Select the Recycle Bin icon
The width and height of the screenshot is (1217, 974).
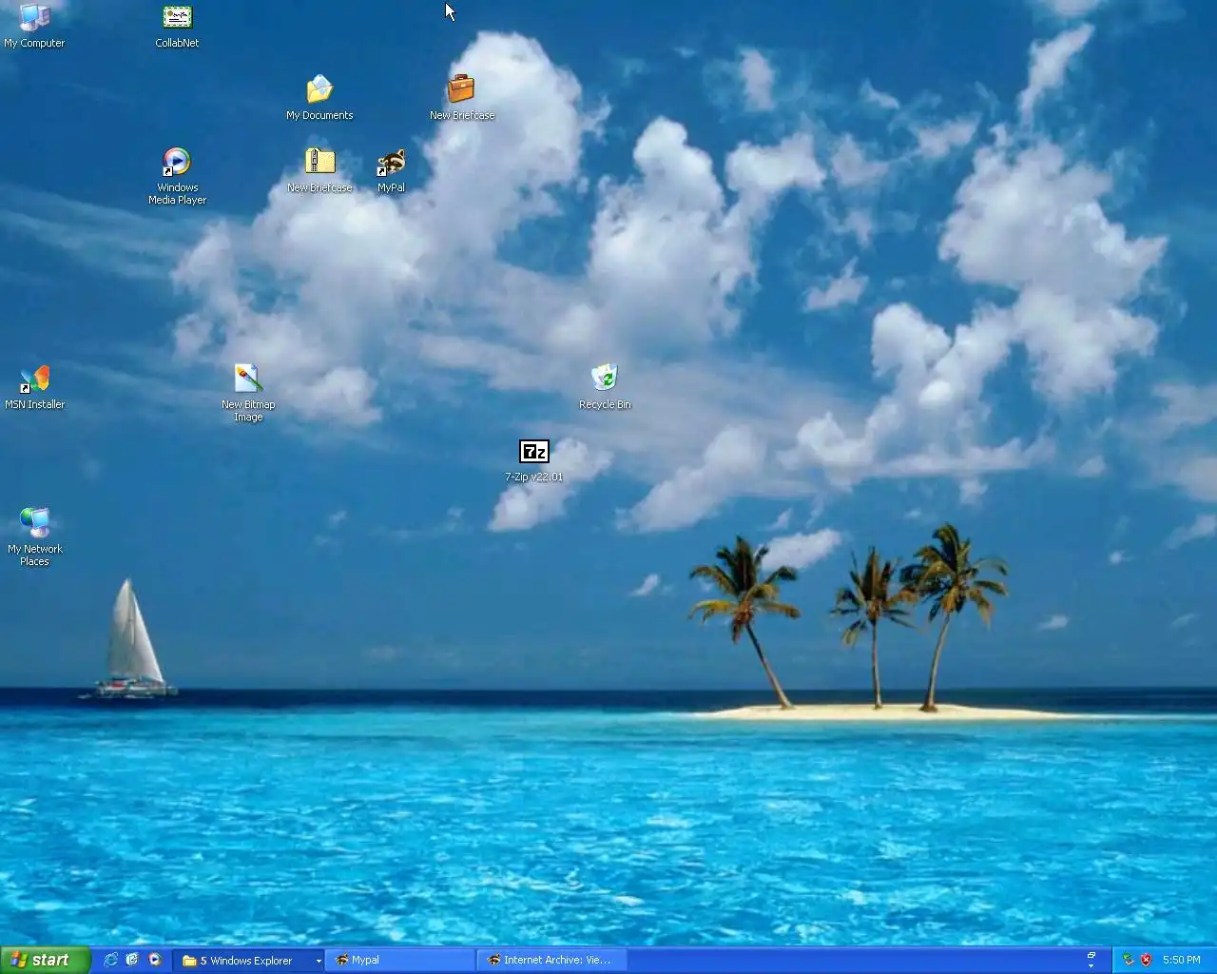click(605, 379)
